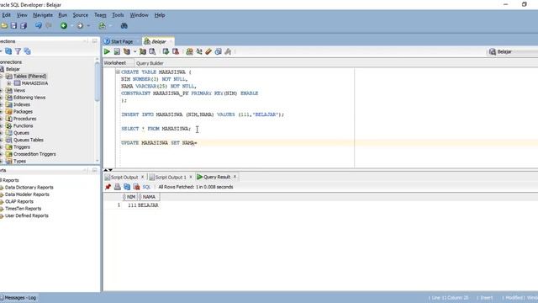This screenshot has width=538, height=303.
Task: Click the To Upper/Lower/InitCap icon
Action: pyautogui.click(x=199, y=51)
